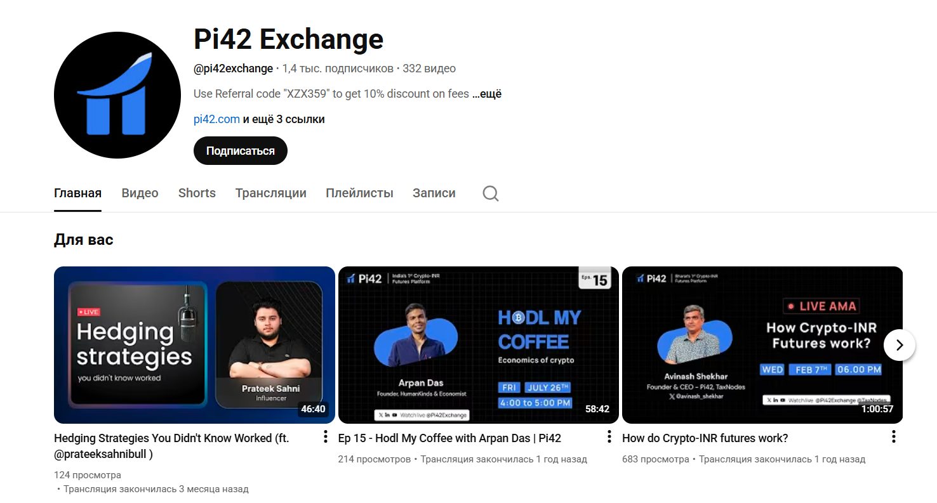
Task: Open title 'Ep 15 - Hodl My Coffee with Arpan Das'
Action: click(449, 438)
